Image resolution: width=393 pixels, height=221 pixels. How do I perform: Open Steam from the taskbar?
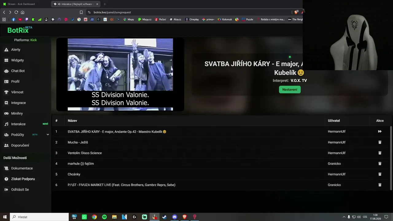[x=165, y=217]
